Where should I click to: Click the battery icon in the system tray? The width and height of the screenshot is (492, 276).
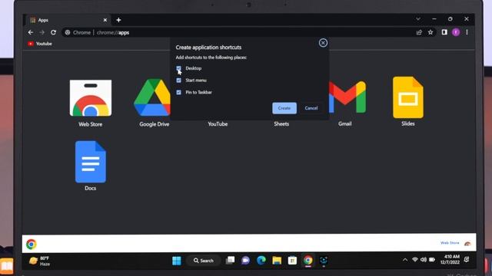click(x=432, y=260)
